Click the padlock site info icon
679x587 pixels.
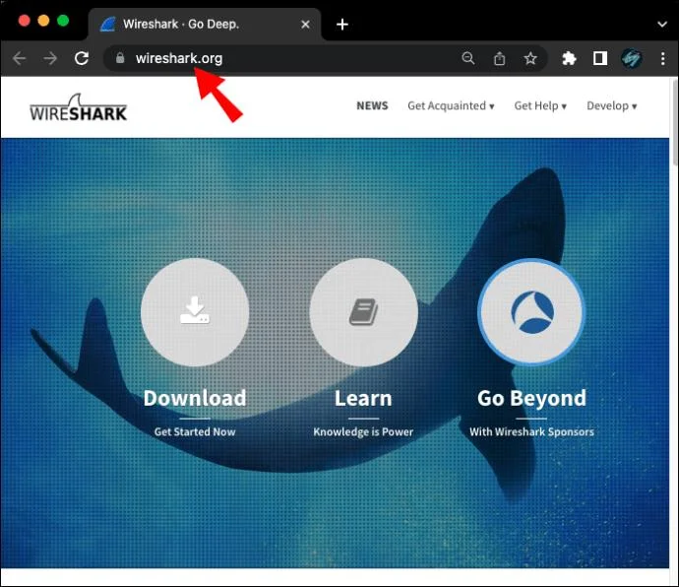[120, 58]
